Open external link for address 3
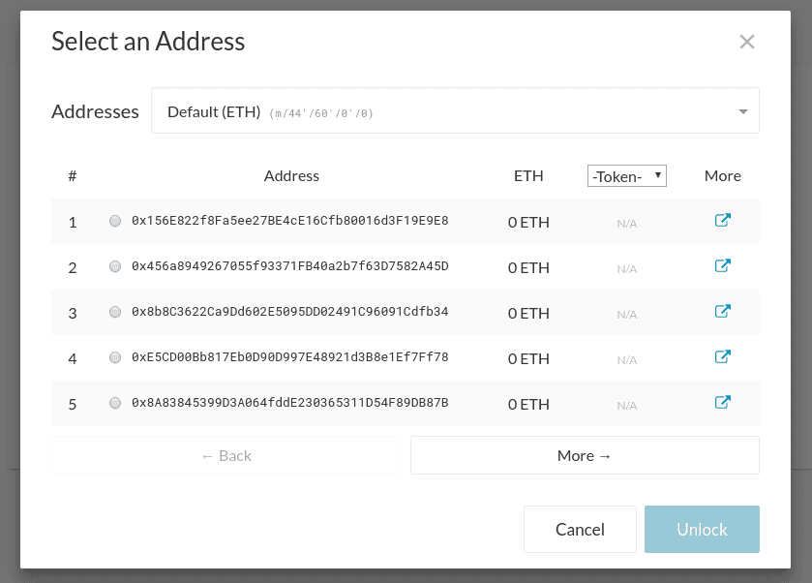 722,312
